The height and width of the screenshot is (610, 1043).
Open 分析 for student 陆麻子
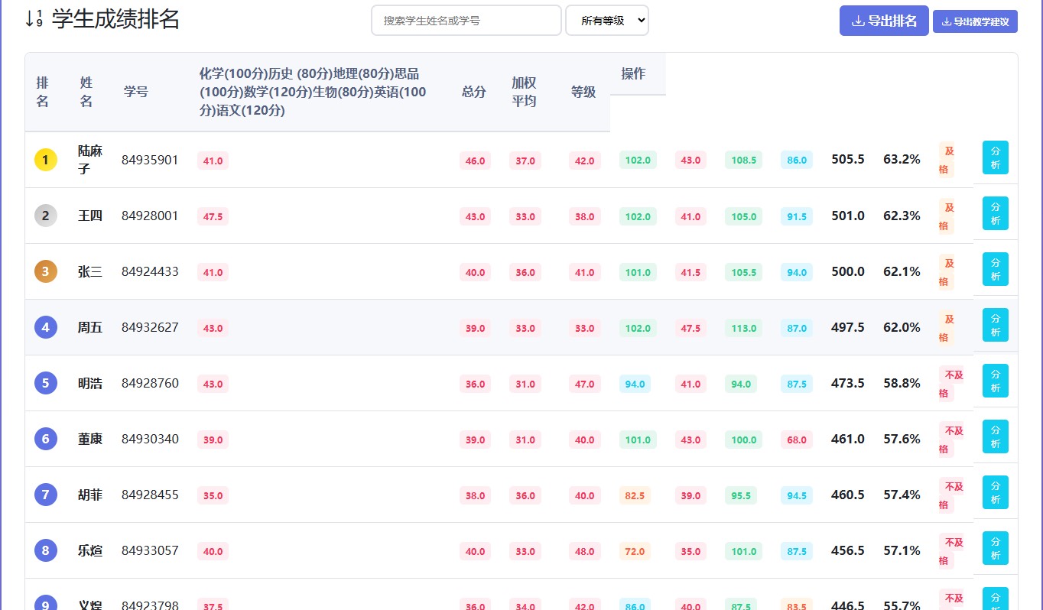[995, 157]
